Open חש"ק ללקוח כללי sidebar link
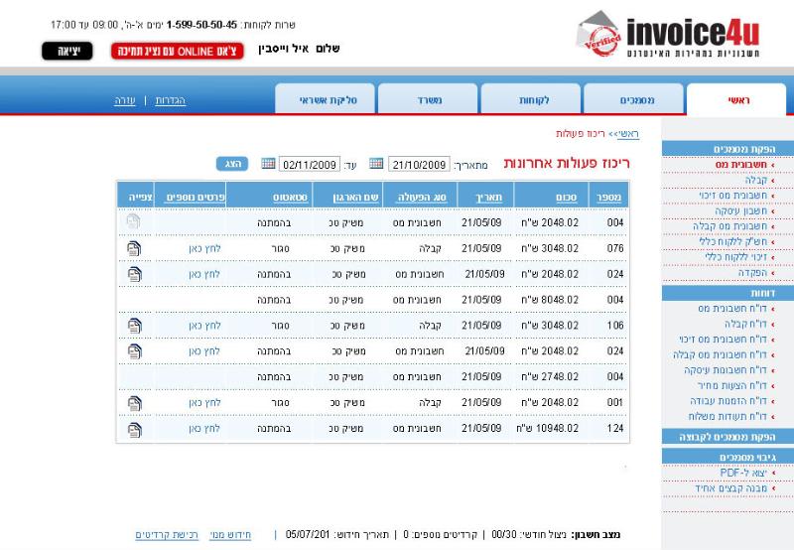This screenshot has height=550, width=794. [x=733, y=241]
